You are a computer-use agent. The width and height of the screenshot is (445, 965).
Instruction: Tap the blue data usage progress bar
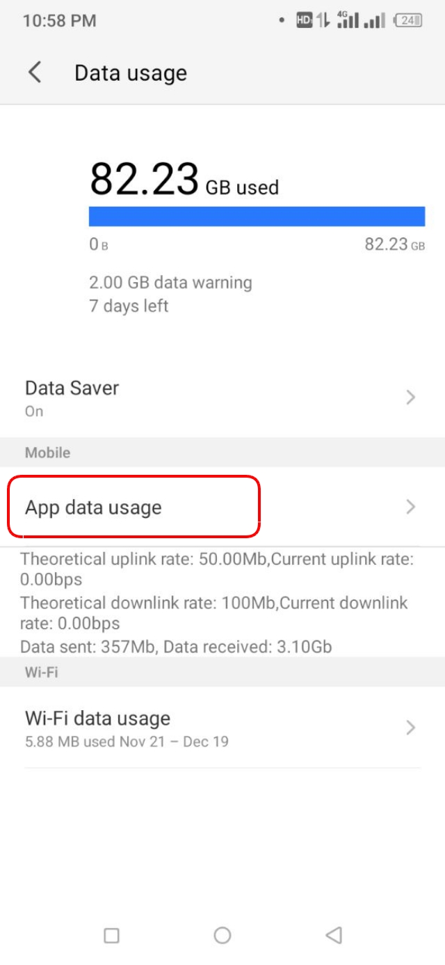257,217
